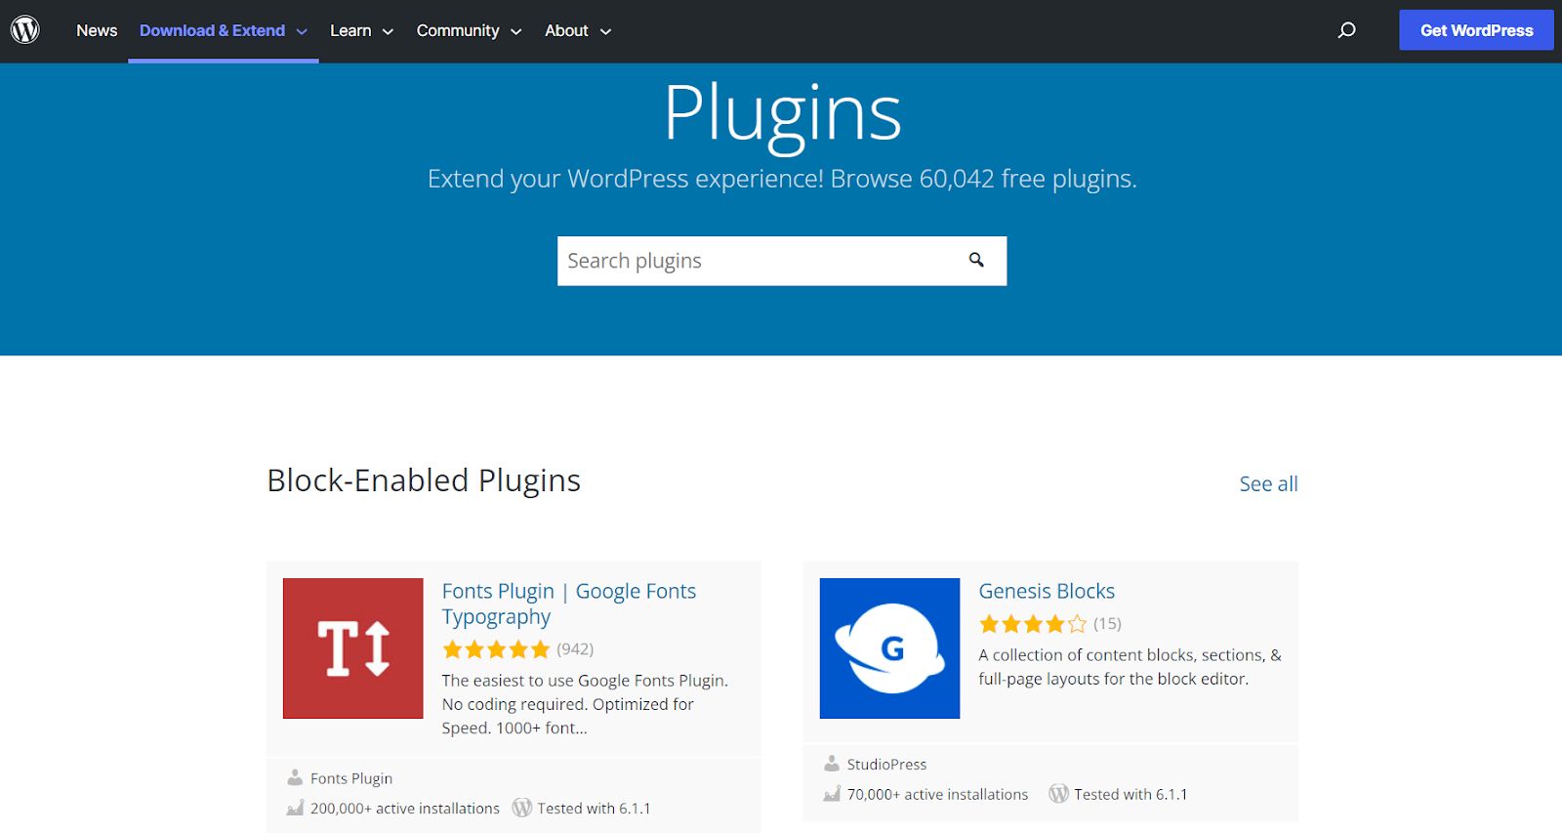Image resolution: width=1562 pixels, height=833 pixels.
Task: Open the About menu item
Action: tap(566, 30)
